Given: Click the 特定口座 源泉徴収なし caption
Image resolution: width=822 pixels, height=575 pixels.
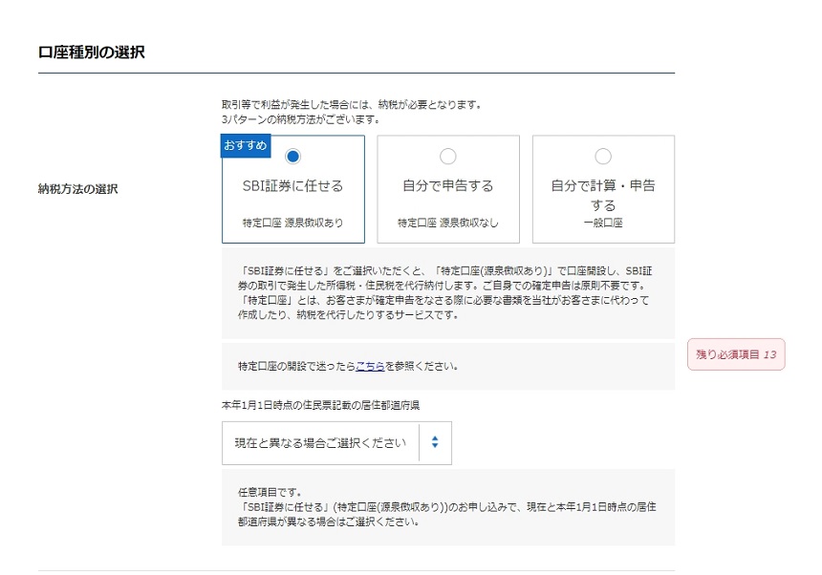Looking at the screenshot, I should (447, 223).
